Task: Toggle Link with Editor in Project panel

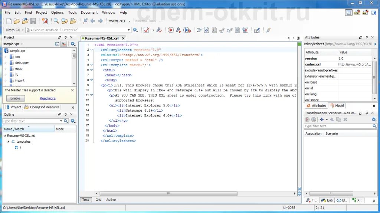Action: coord(64,44)
